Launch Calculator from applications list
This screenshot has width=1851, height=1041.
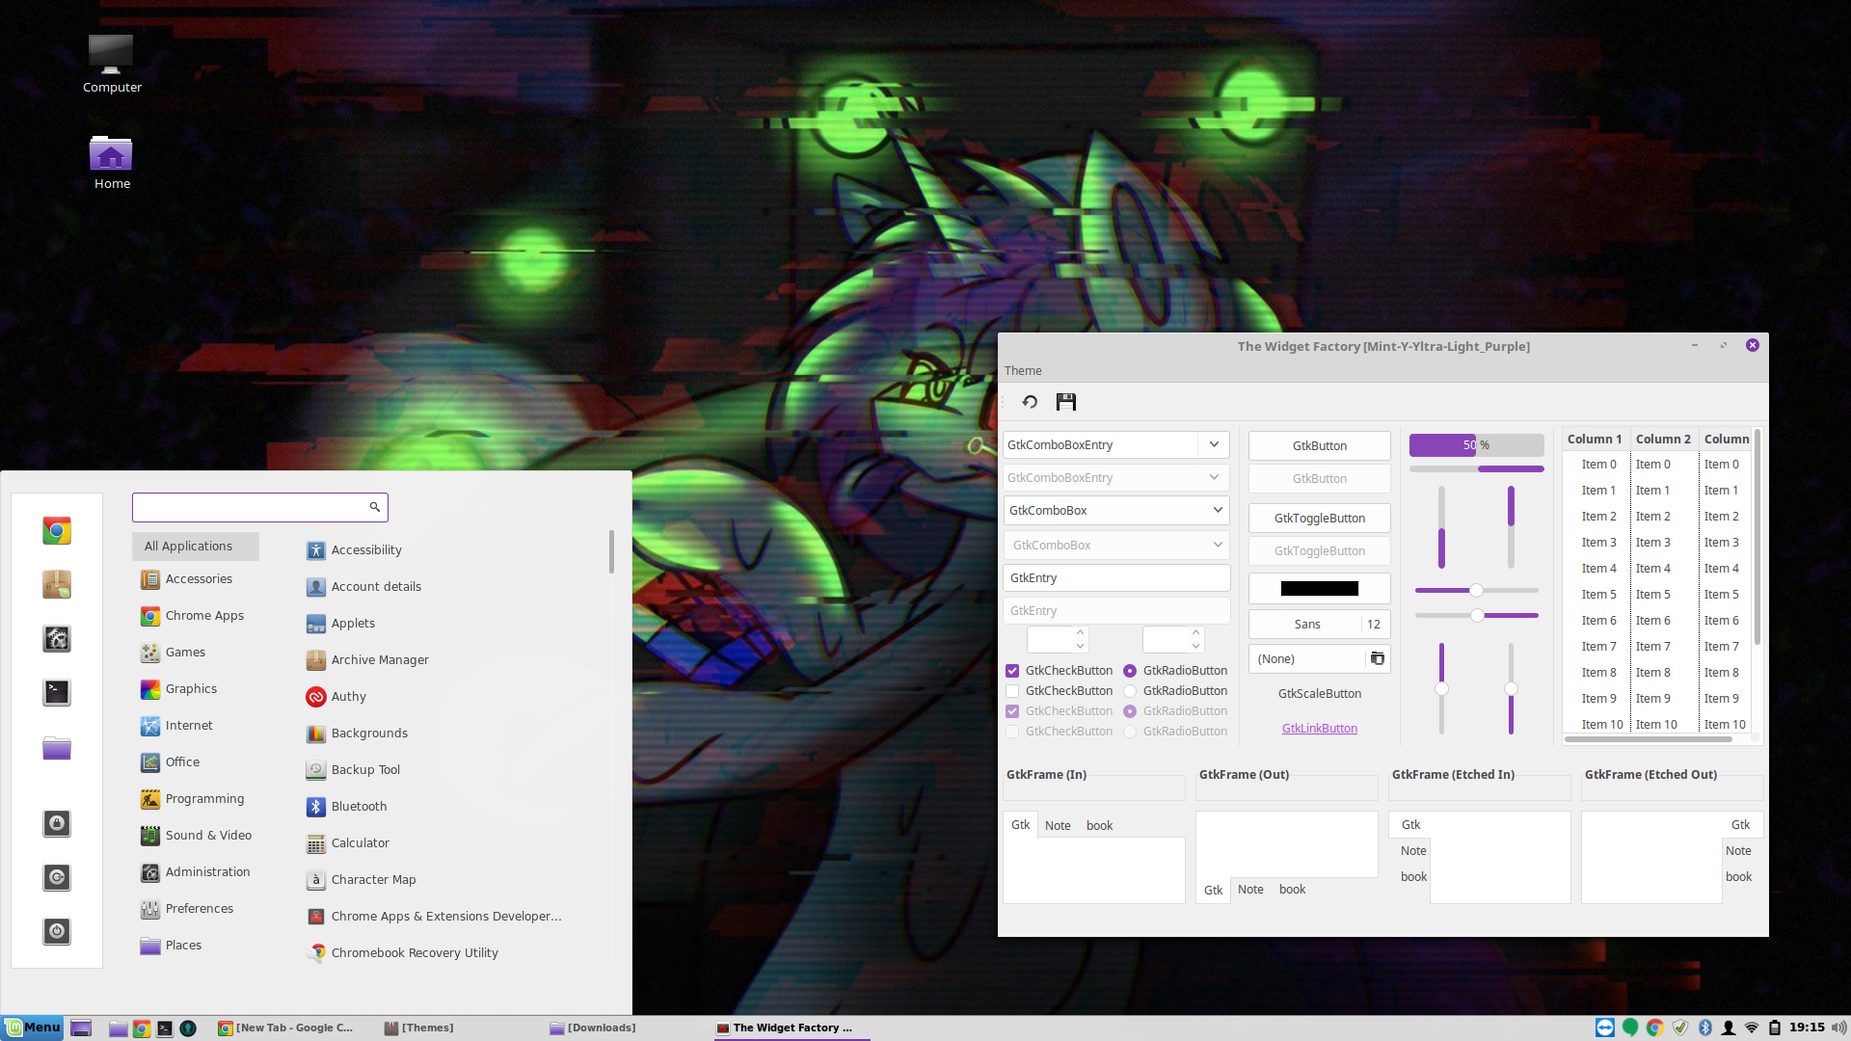[x=360, y=842]
